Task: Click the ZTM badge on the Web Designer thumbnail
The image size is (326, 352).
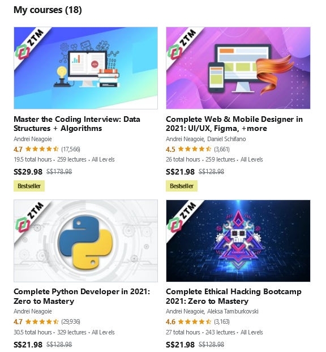Action: point(182,44)
